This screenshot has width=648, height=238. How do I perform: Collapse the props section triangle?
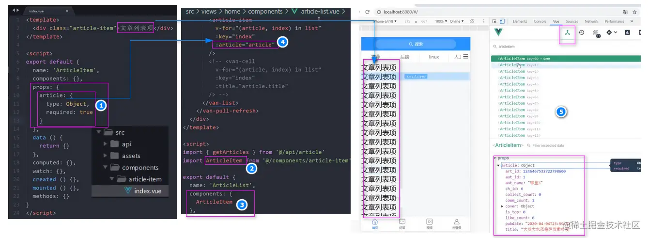click(x=494, y=158)
